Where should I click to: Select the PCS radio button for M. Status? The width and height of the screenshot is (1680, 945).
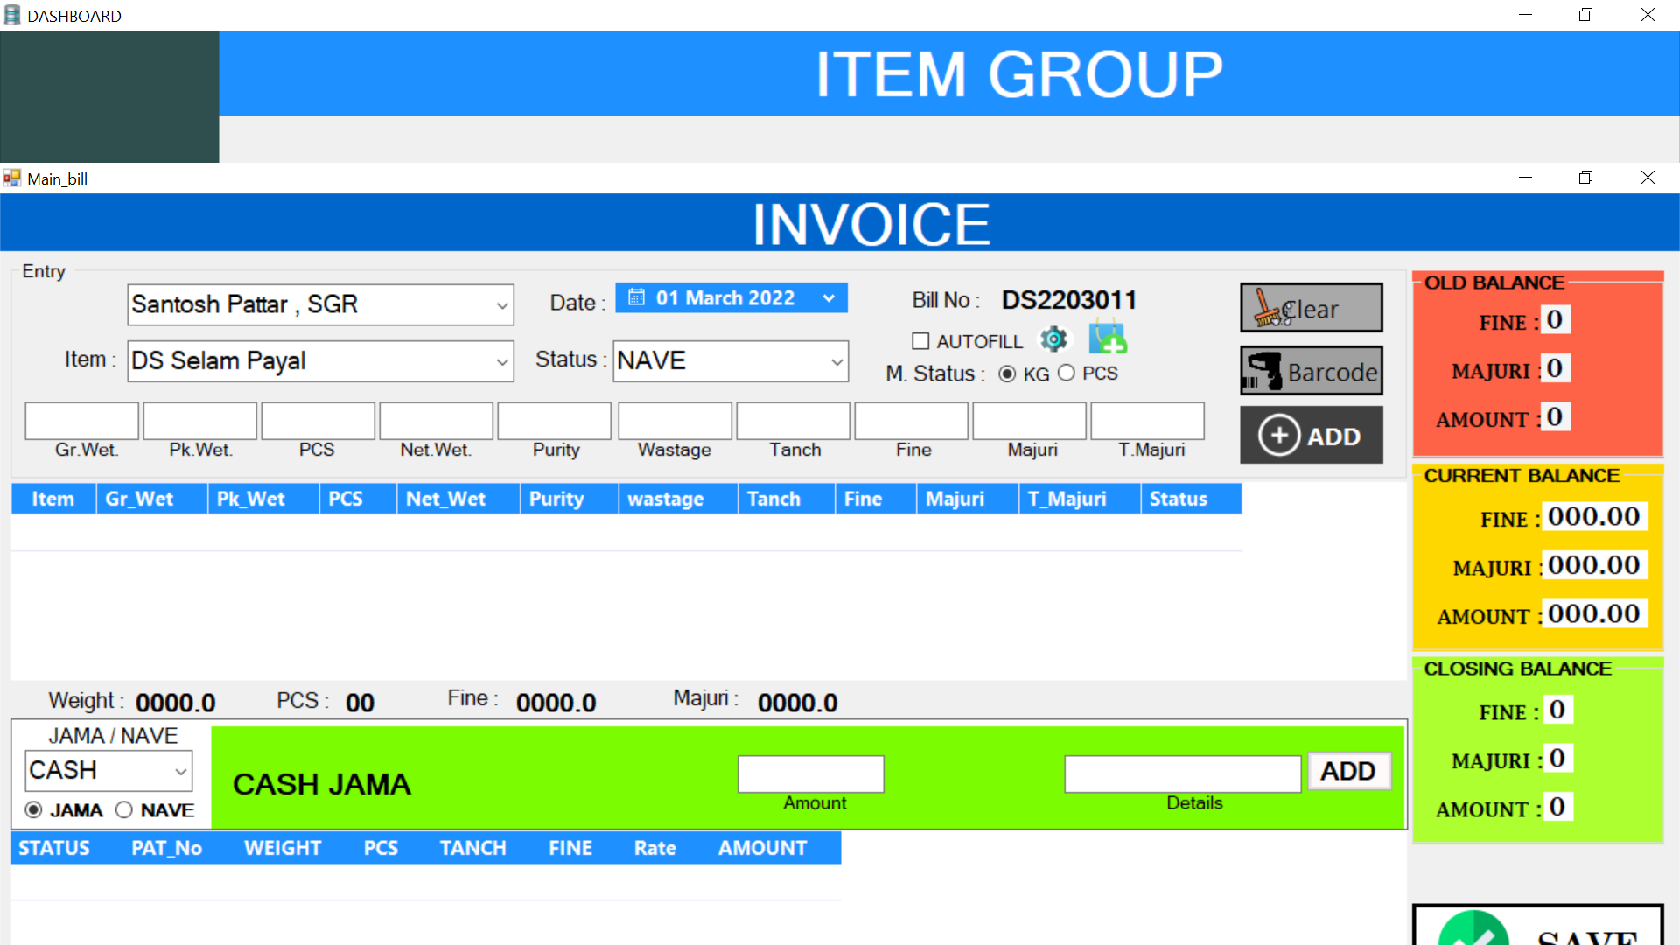(x=1067, y=373)
